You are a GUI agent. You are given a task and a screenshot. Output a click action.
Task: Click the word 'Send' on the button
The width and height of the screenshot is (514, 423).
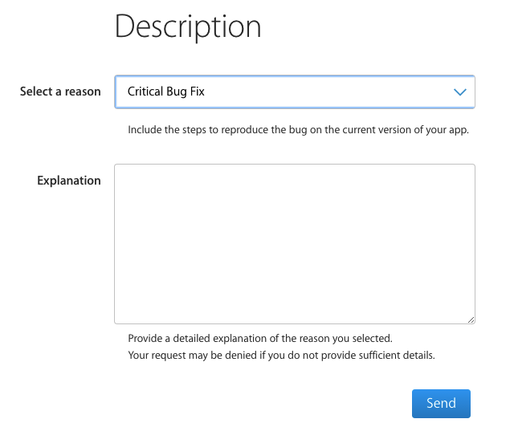tap(441, 404)
